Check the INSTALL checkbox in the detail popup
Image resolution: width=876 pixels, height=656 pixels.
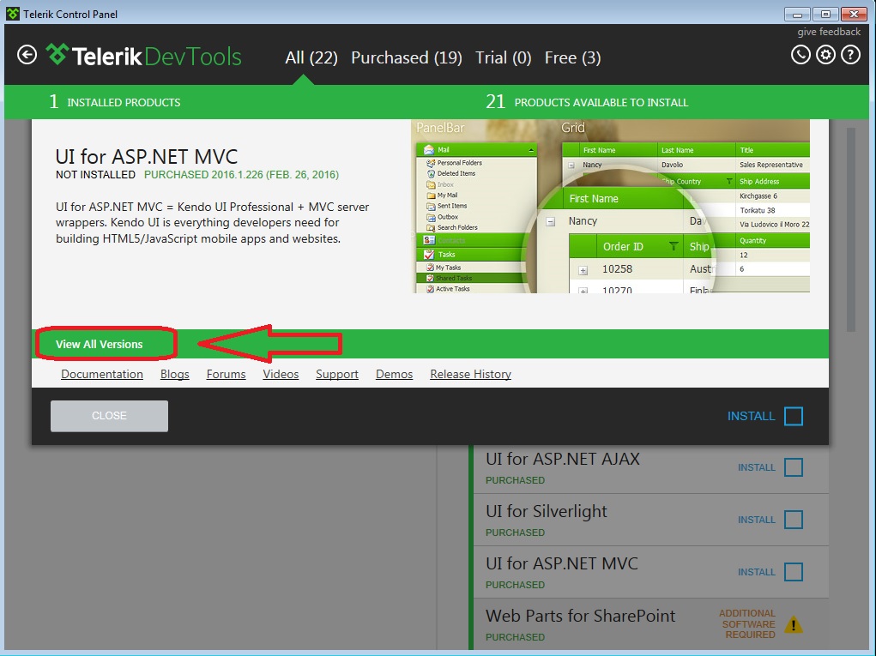coord(794,416)
